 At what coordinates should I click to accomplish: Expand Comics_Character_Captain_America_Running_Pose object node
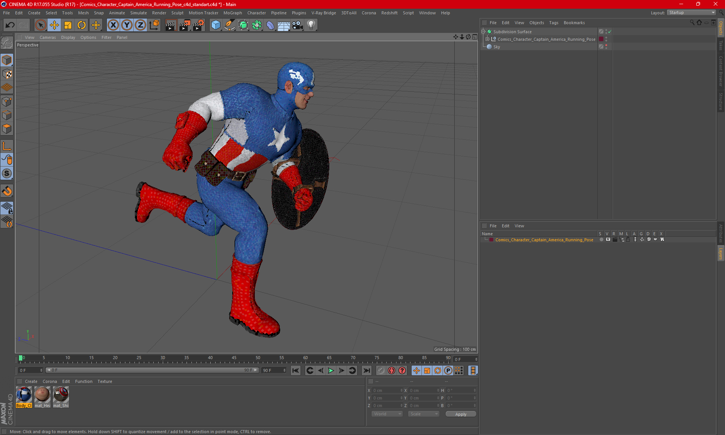pos(487,39)
